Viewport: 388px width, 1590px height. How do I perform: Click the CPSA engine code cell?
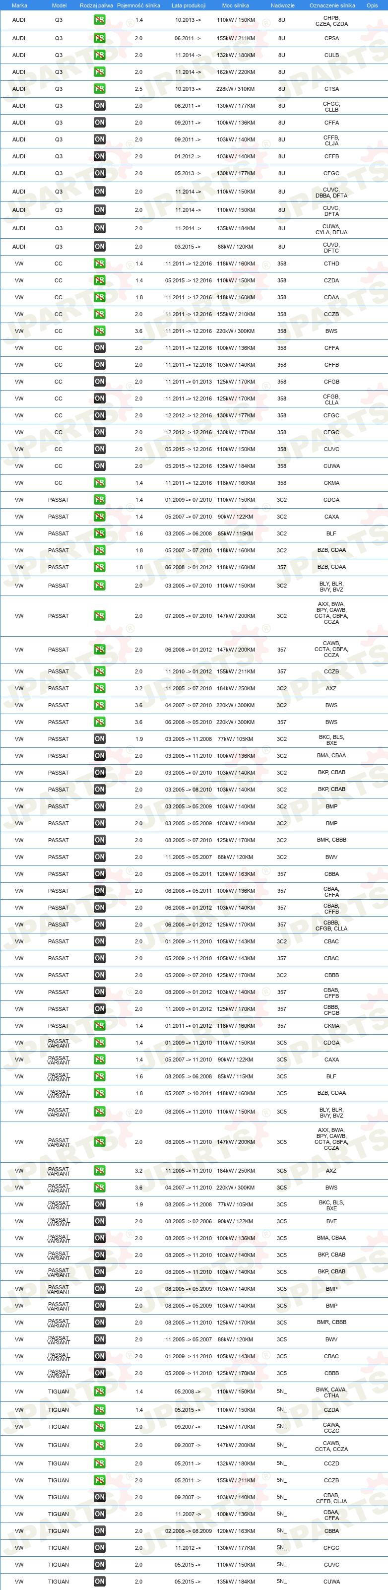[331, 38]
